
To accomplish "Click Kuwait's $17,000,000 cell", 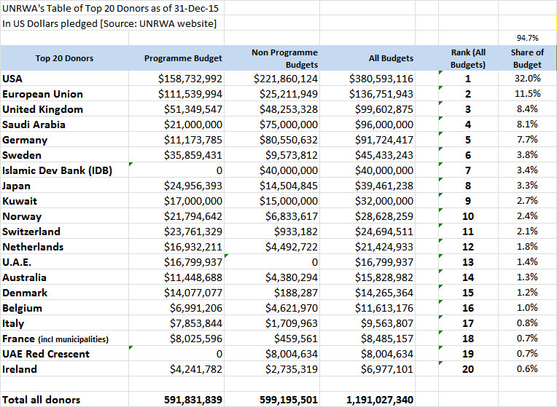I will click(x=176, y=201).
